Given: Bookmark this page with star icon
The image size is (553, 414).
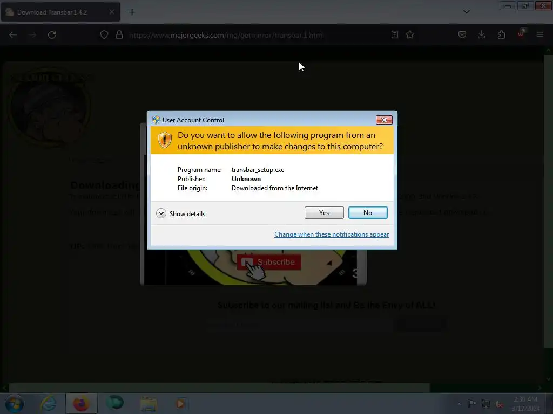Looking at the screenshot, I should pos(410,34).
